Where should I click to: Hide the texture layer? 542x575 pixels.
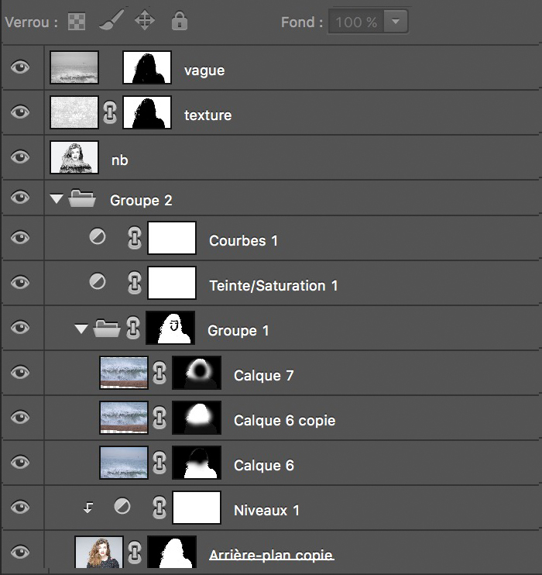[20, 112]
